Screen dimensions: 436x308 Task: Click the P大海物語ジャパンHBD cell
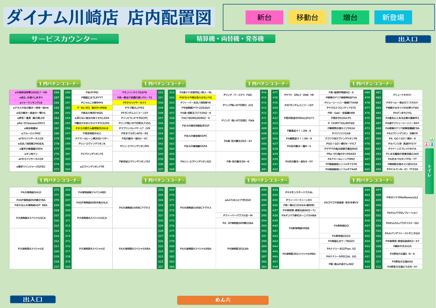click(x=92, y=192)
